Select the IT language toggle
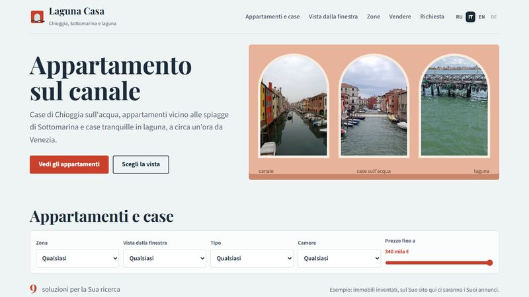The image size is (529, 297). [470, 17]
